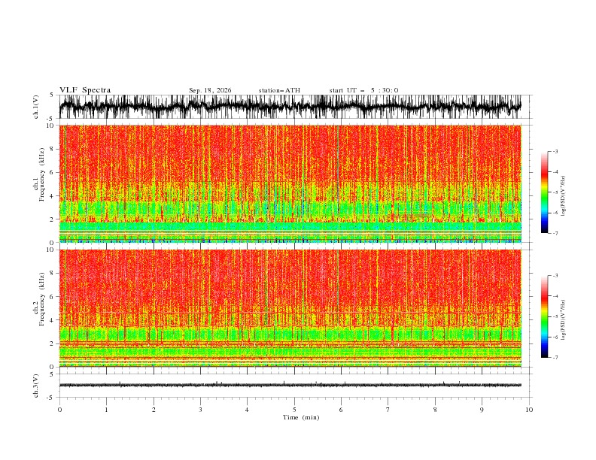Click inside the ch.1 spectrogram panel
The height and width of the screenshot is (460, 596).
click(290, 183)
